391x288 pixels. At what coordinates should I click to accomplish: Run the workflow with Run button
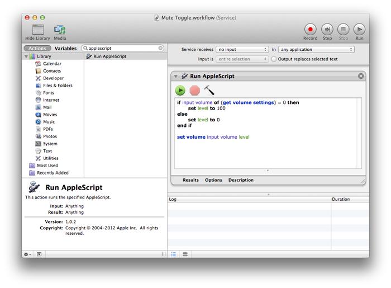[x=359, y=30]
